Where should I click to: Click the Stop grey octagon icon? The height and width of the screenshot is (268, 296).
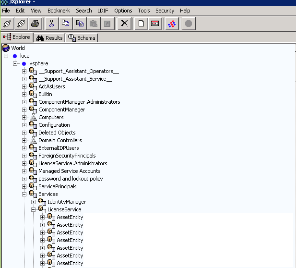pyautogui.click(x=189, y=24)
